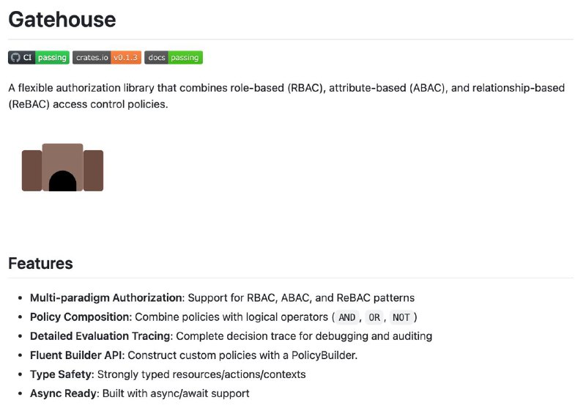Viewport: 586px width, 411px height.
Task: Click the Detailed Evaluation Tracing bold text
Action: 101,336
